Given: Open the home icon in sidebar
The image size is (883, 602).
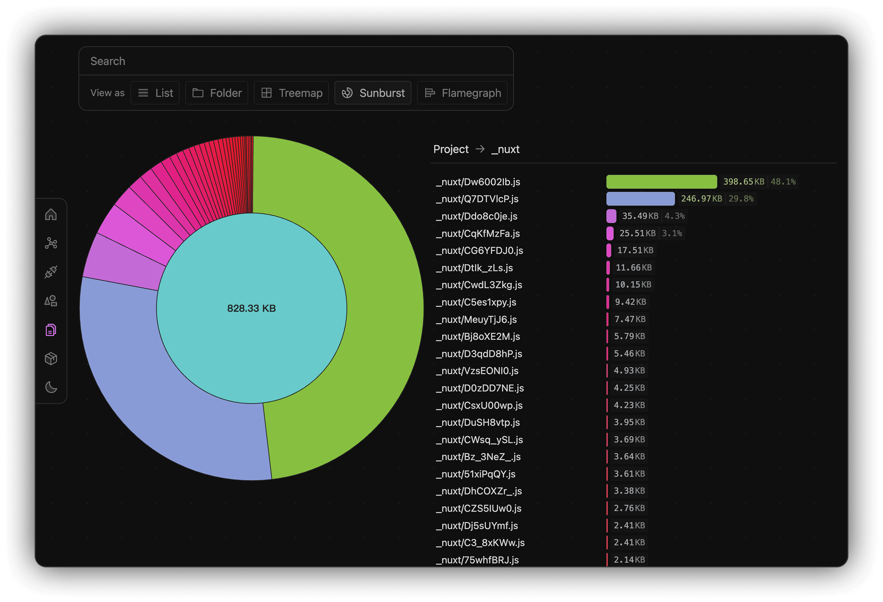Looking at the screenshot, I should [51, 214].
